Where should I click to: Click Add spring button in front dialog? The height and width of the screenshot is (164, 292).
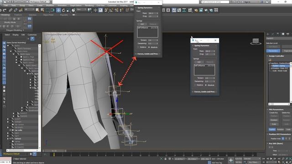(199, 62)
